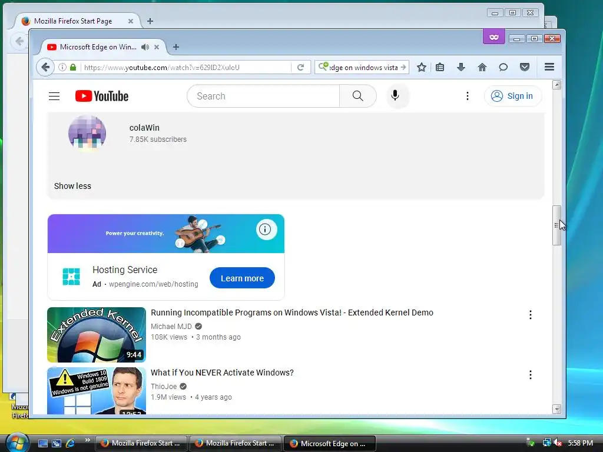
Task: Click the green secure padlock icon
Action: (72, 67)
